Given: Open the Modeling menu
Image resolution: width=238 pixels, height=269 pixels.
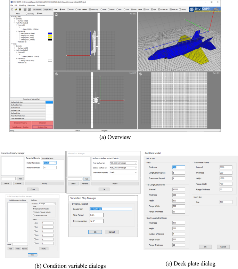Looking at the screenshot, I should [x=23, y=5].
